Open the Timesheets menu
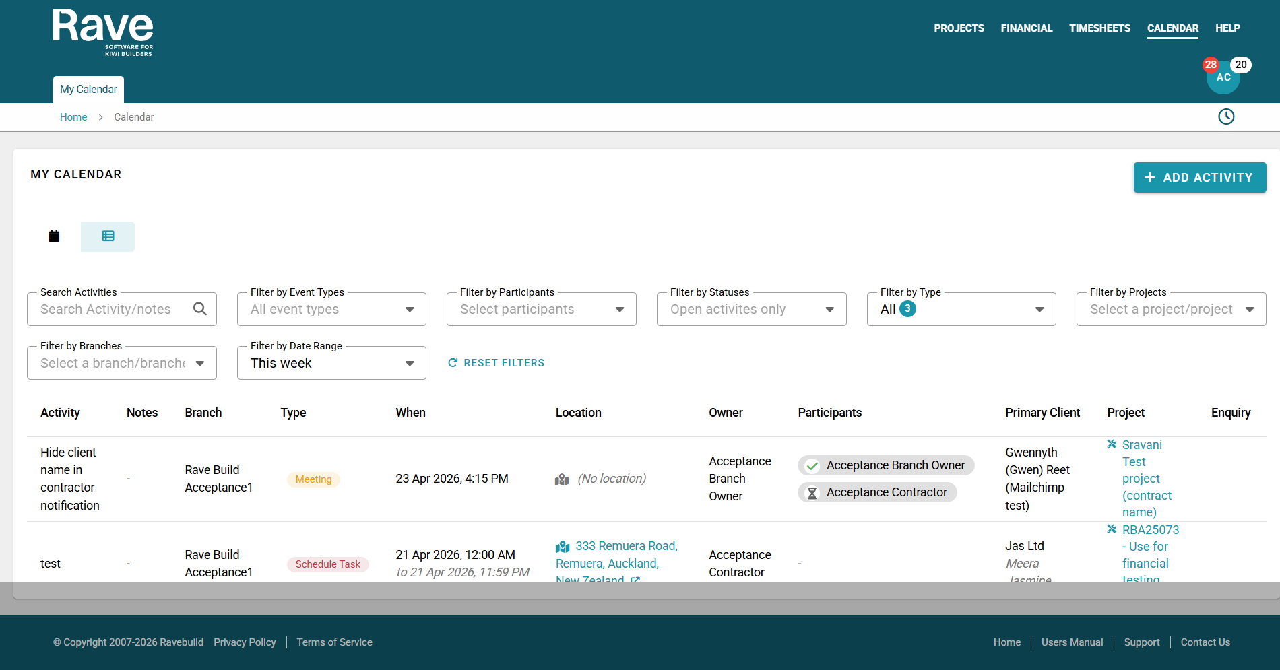Image resolution: width=1280 pixels, height=670 pixels. click(x=1099, y=28)
